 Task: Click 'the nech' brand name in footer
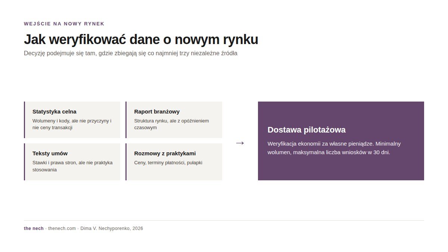click(34, 228)
